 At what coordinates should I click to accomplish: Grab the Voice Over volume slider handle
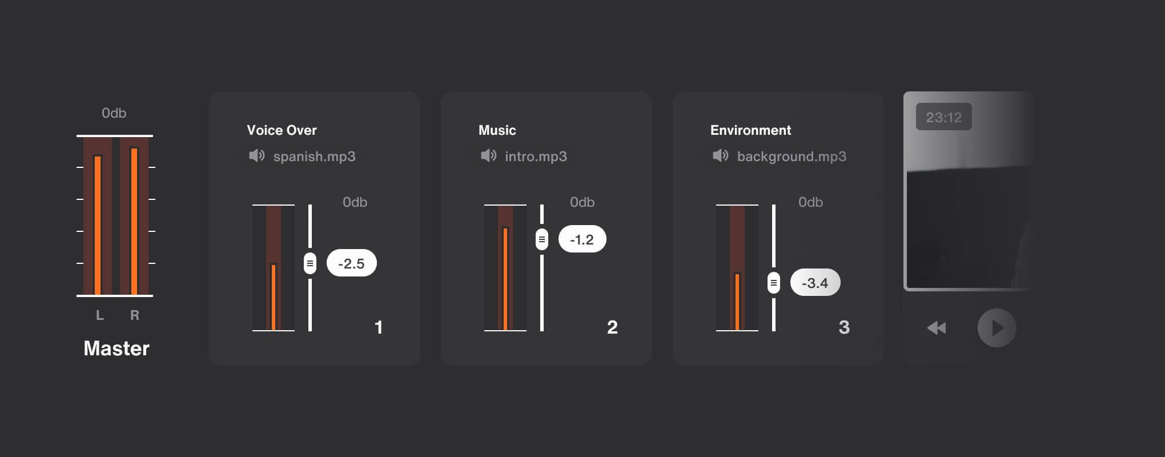[310, 263]
